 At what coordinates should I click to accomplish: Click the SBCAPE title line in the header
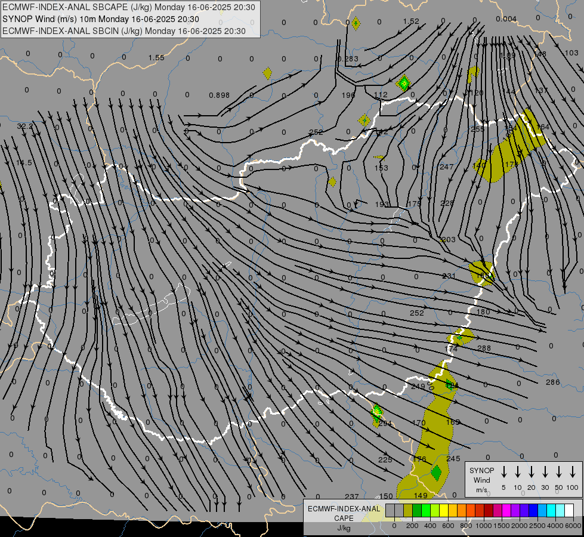pos(129,7)
